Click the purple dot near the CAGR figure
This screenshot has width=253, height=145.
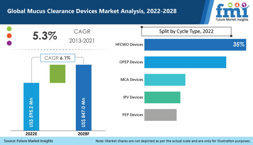tap(9, 43)
